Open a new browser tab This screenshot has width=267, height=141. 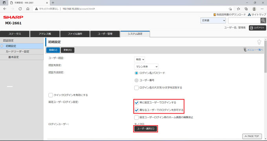coord(53,3)
